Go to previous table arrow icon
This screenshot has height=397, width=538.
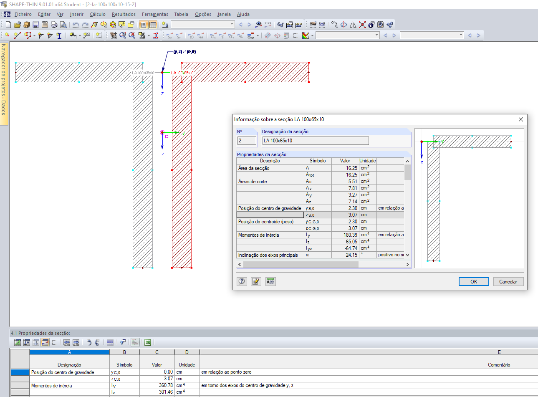click(67, 342)
